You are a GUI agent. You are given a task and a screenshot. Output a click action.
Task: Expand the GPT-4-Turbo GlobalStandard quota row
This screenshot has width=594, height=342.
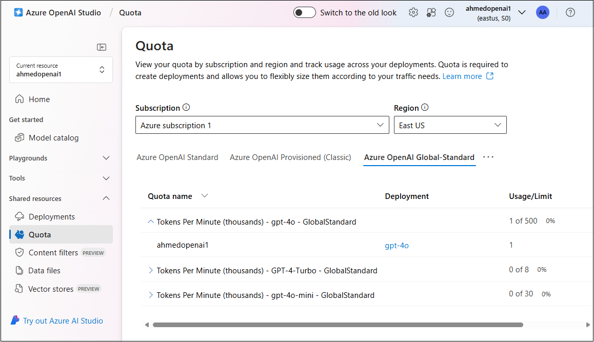(151, 270)
